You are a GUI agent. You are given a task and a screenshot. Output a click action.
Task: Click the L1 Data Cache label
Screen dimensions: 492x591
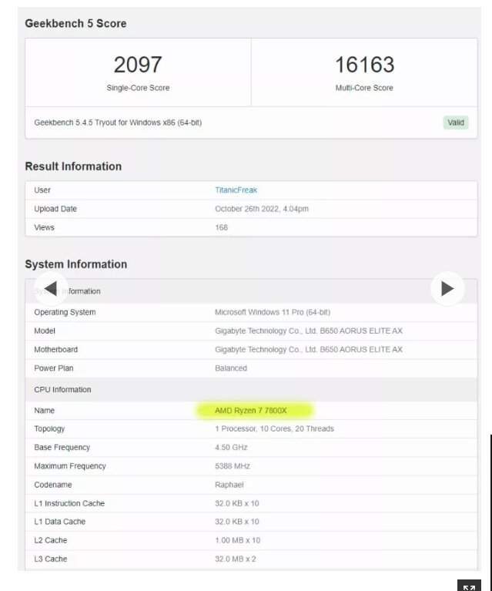click(x=59, y=522)
